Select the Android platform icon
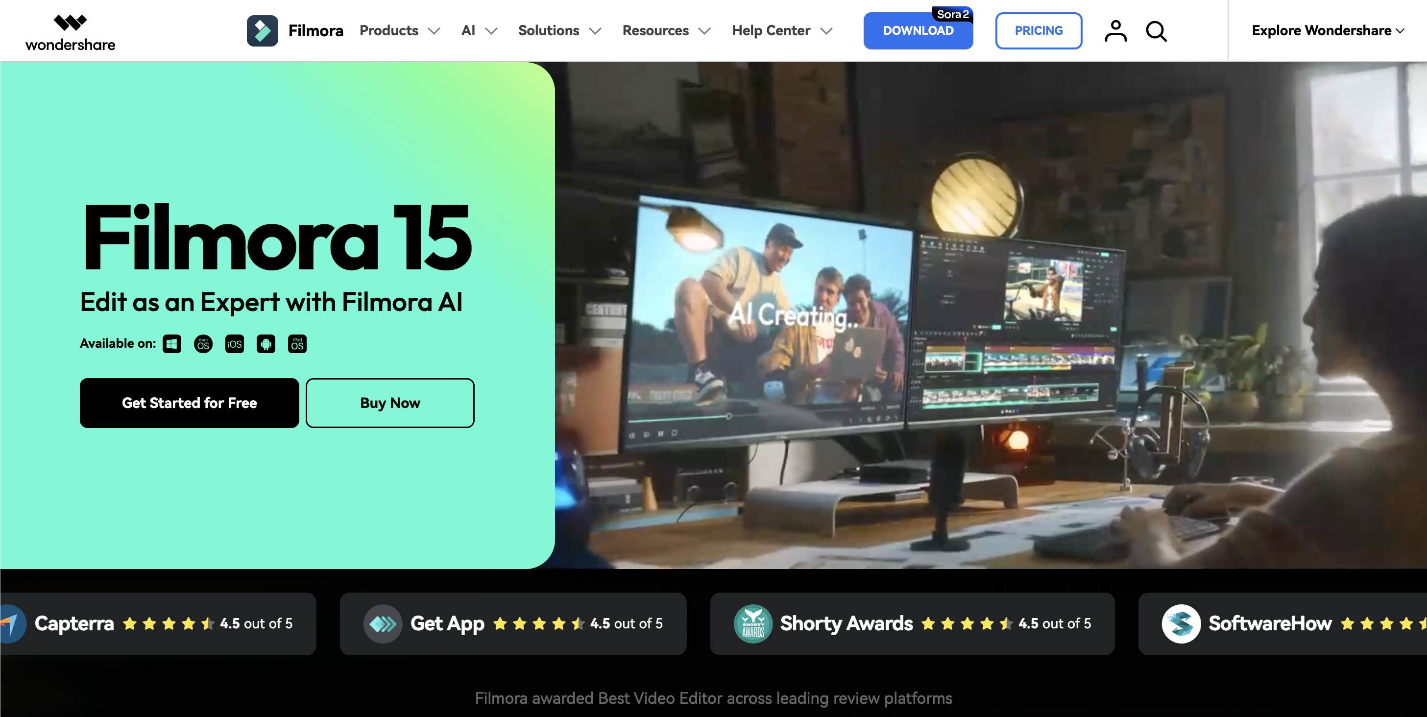This screenshot has width=1427, height=717. (x=266, y=344)
